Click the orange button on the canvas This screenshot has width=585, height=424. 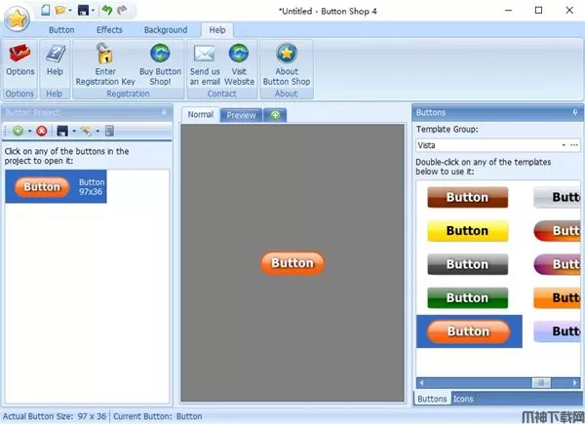coord(292,263)
